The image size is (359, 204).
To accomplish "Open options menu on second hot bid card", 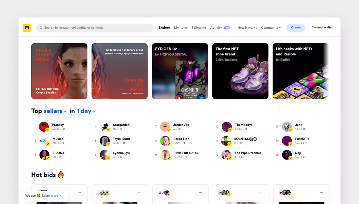I will point(140,193).
